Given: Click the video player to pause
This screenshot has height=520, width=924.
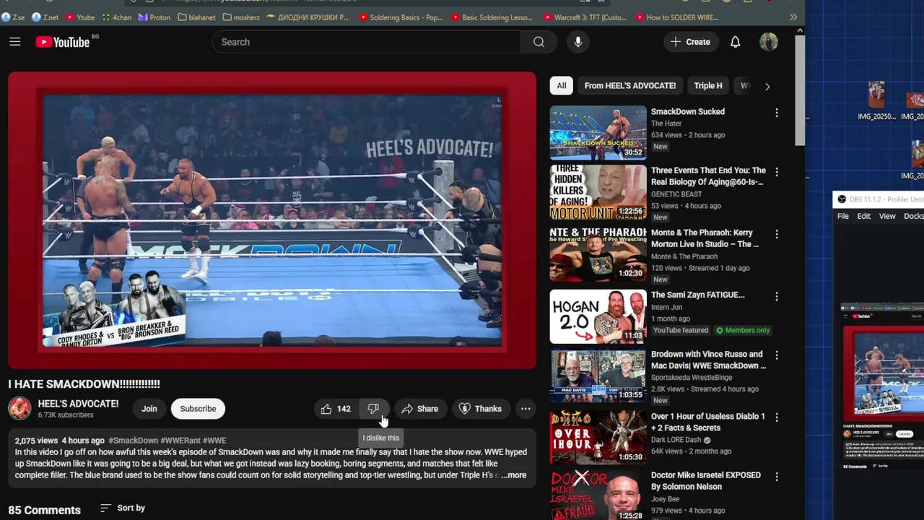Looking at the screenshot, I should 272,220.
